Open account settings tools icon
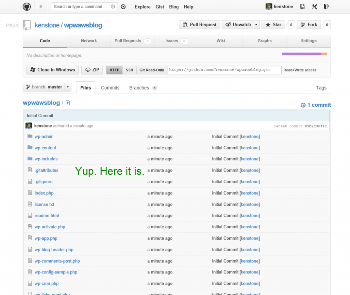This screenshot has height=295, width=350. (x=314, y=6)
